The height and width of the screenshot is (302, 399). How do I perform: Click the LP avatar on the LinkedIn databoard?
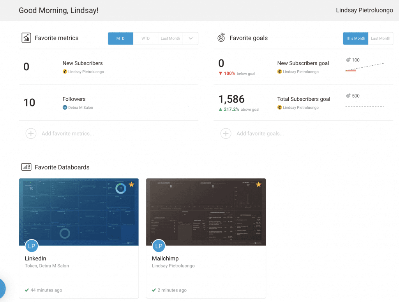tap(32, 246)
